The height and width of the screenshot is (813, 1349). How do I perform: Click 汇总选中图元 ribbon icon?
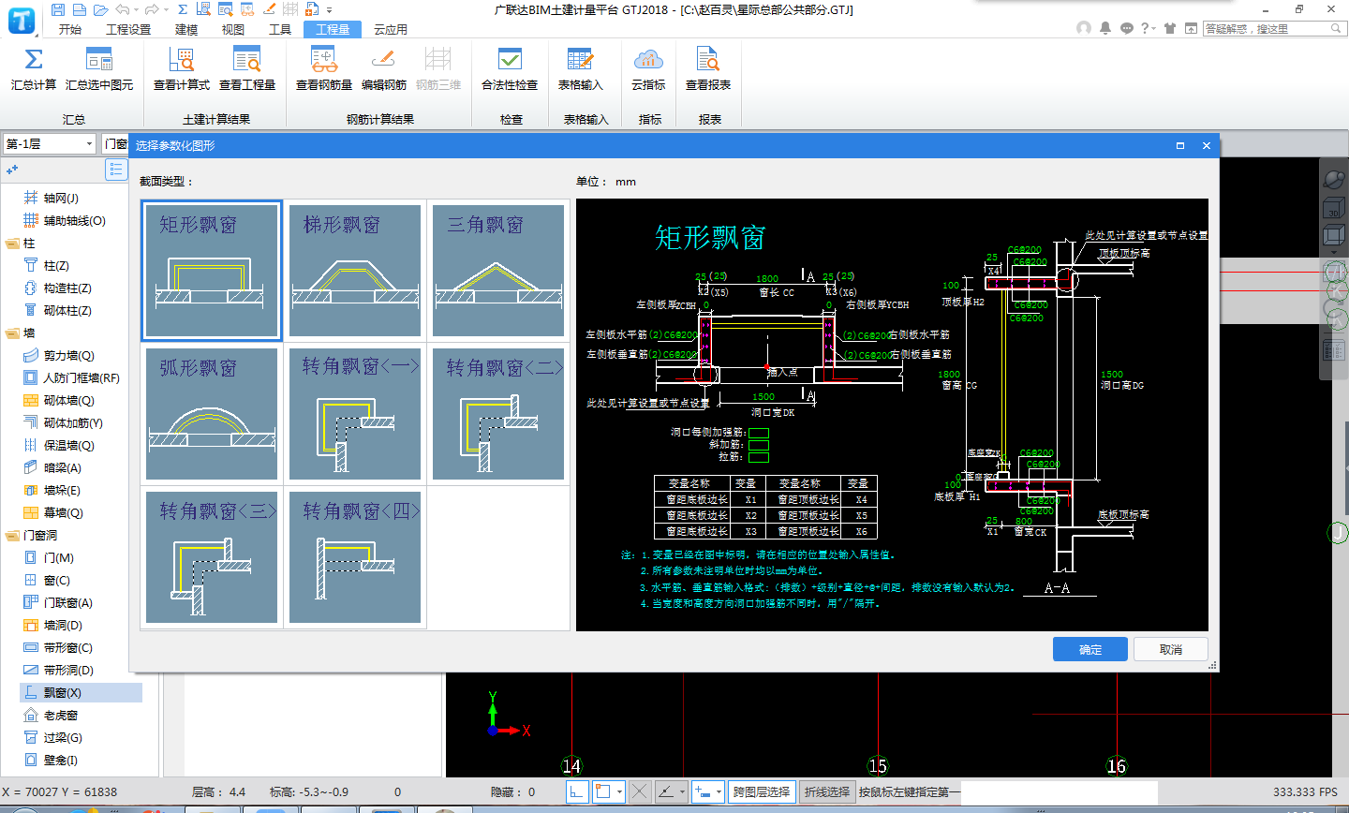99,60
